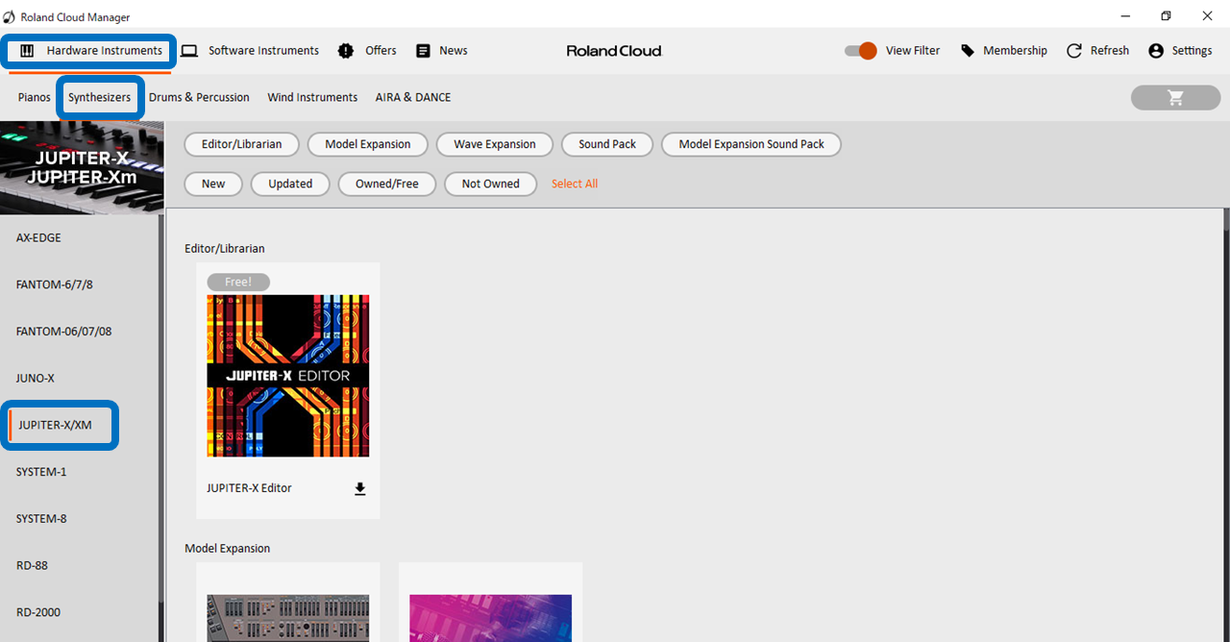1230x642 pixels.
Task: Click the Offers badge icon
Action: tap(346, 51)
